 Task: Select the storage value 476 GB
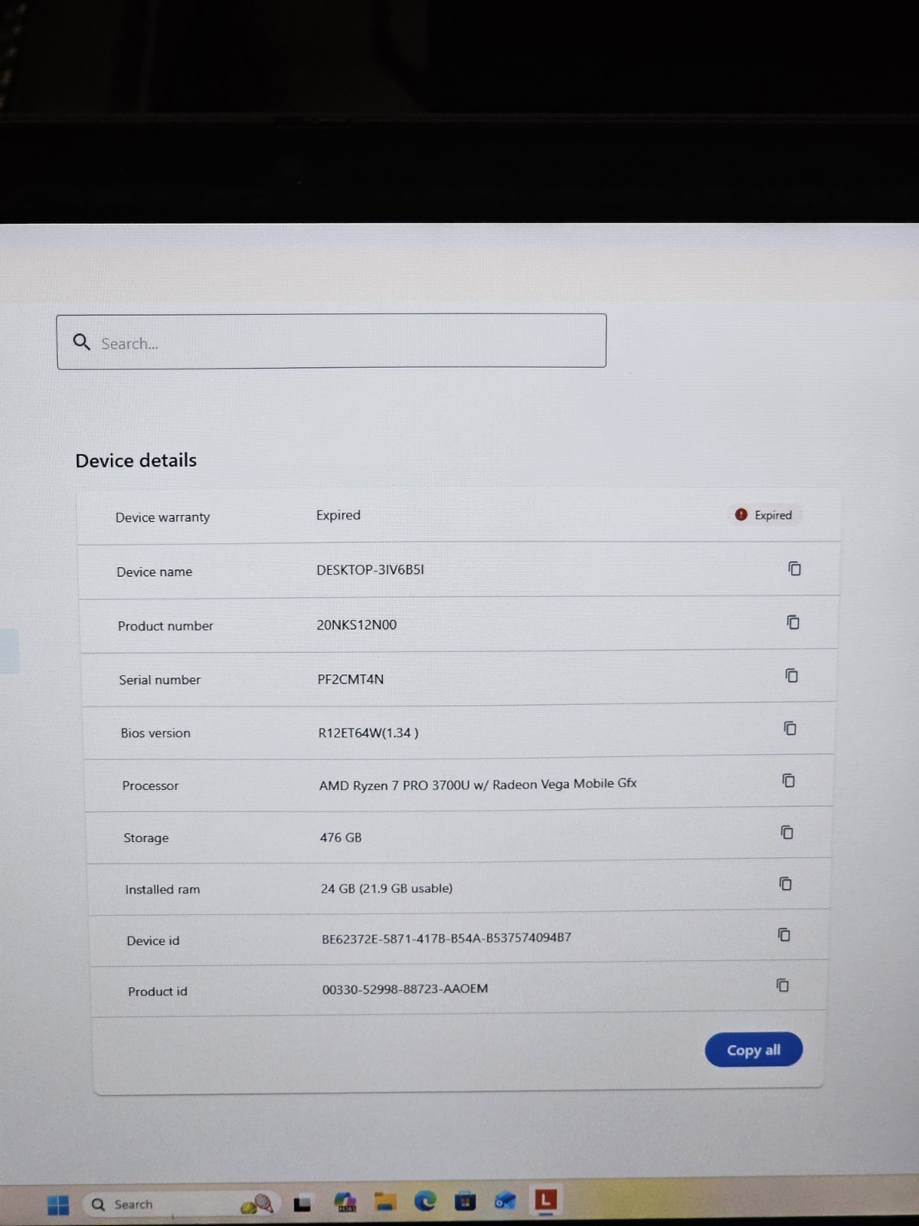[x=341, y=838]
